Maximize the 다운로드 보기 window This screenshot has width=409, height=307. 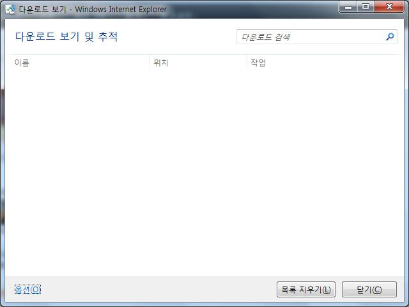(366, 7)
